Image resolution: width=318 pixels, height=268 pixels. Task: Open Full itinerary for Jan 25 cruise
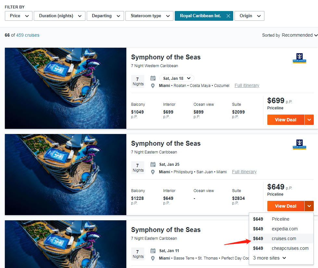click(x=244, y=172)
